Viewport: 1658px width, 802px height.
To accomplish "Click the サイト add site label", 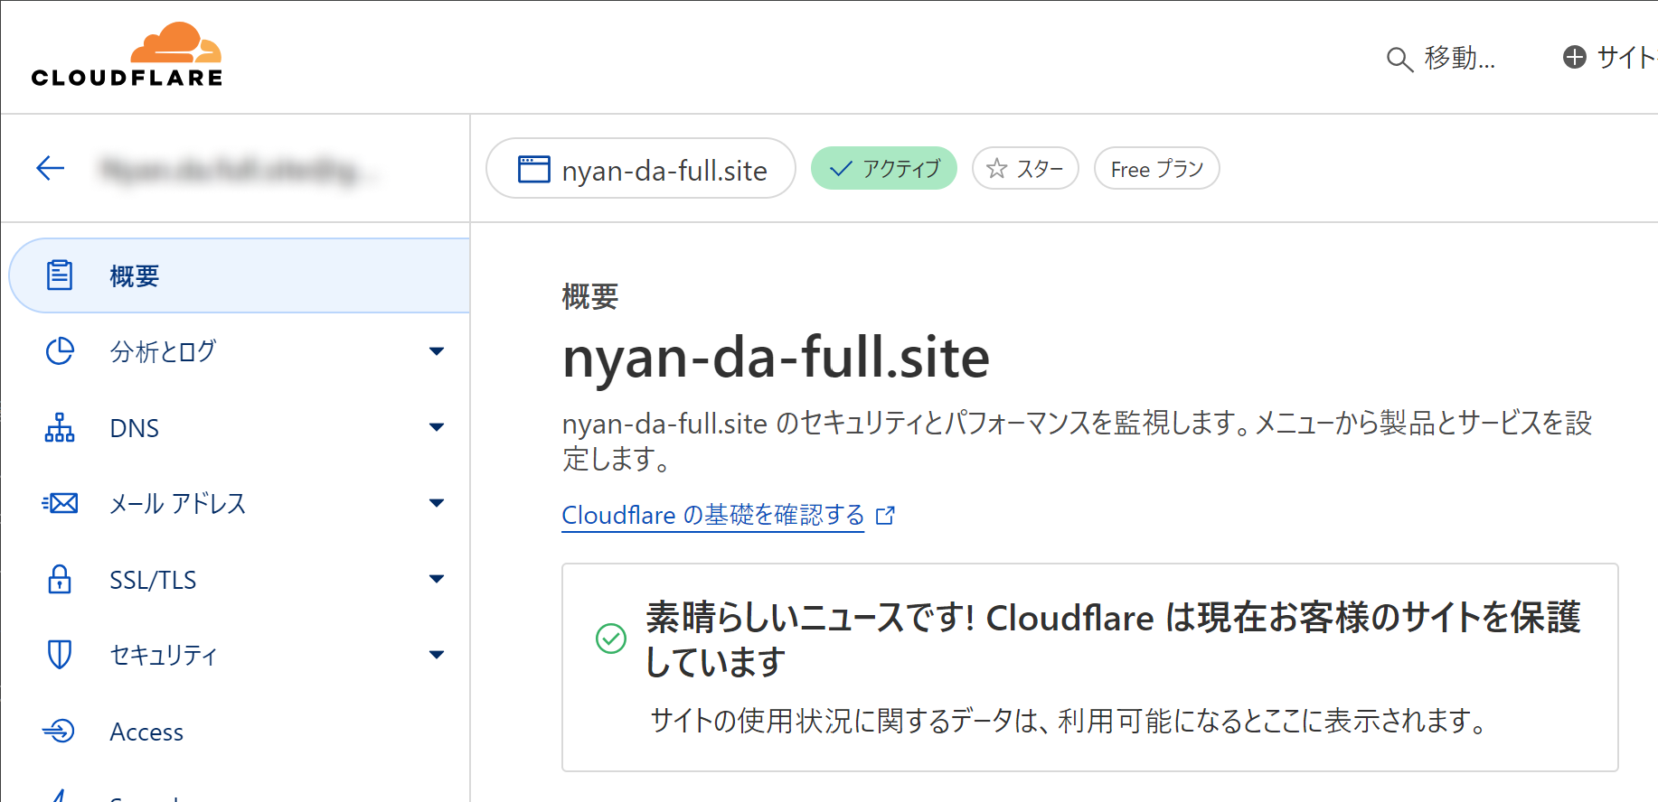I will [x=1626, y=58].
